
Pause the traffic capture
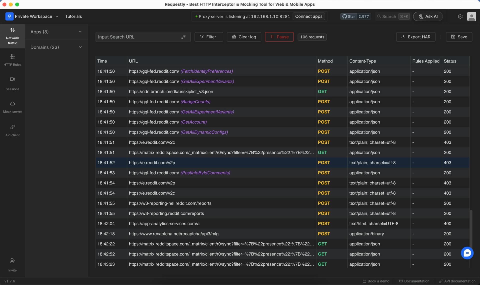(x=279, y=37)
